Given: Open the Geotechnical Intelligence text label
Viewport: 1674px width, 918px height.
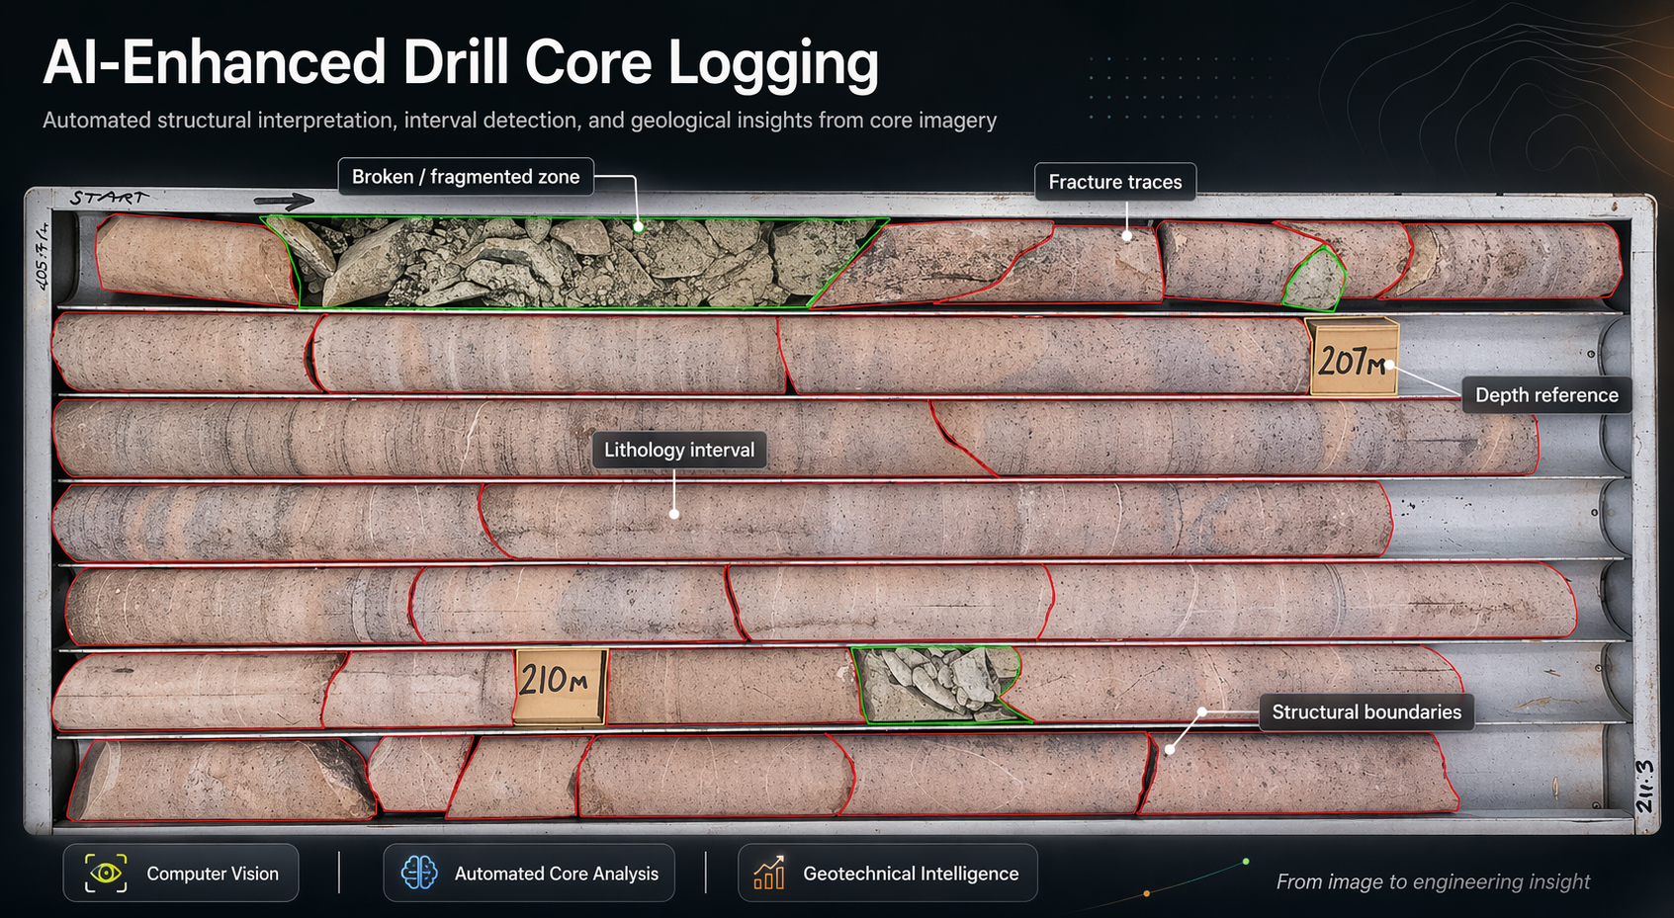Looking at the screenshot, I should (x=911, y=874).
